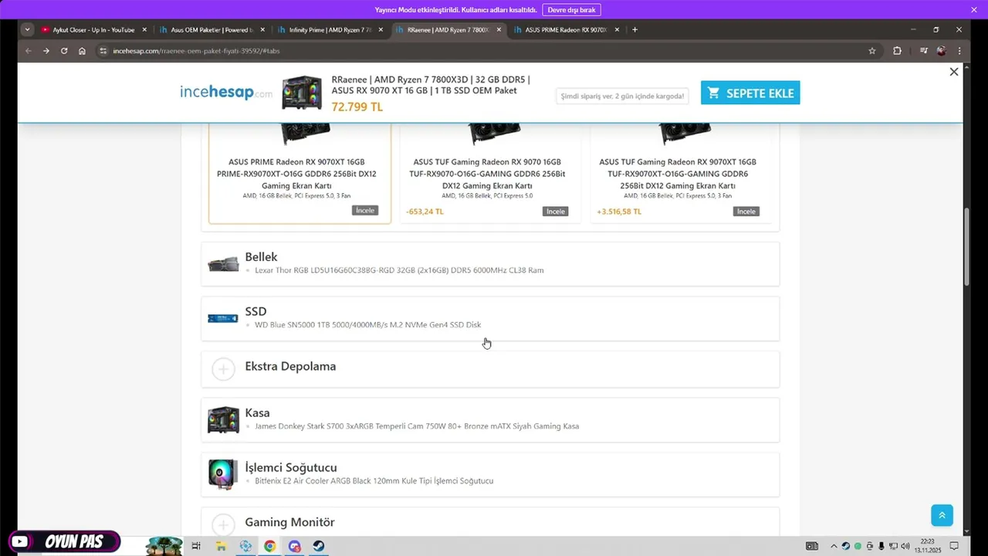Open File Explorer from taskbar

click(221, 546)
